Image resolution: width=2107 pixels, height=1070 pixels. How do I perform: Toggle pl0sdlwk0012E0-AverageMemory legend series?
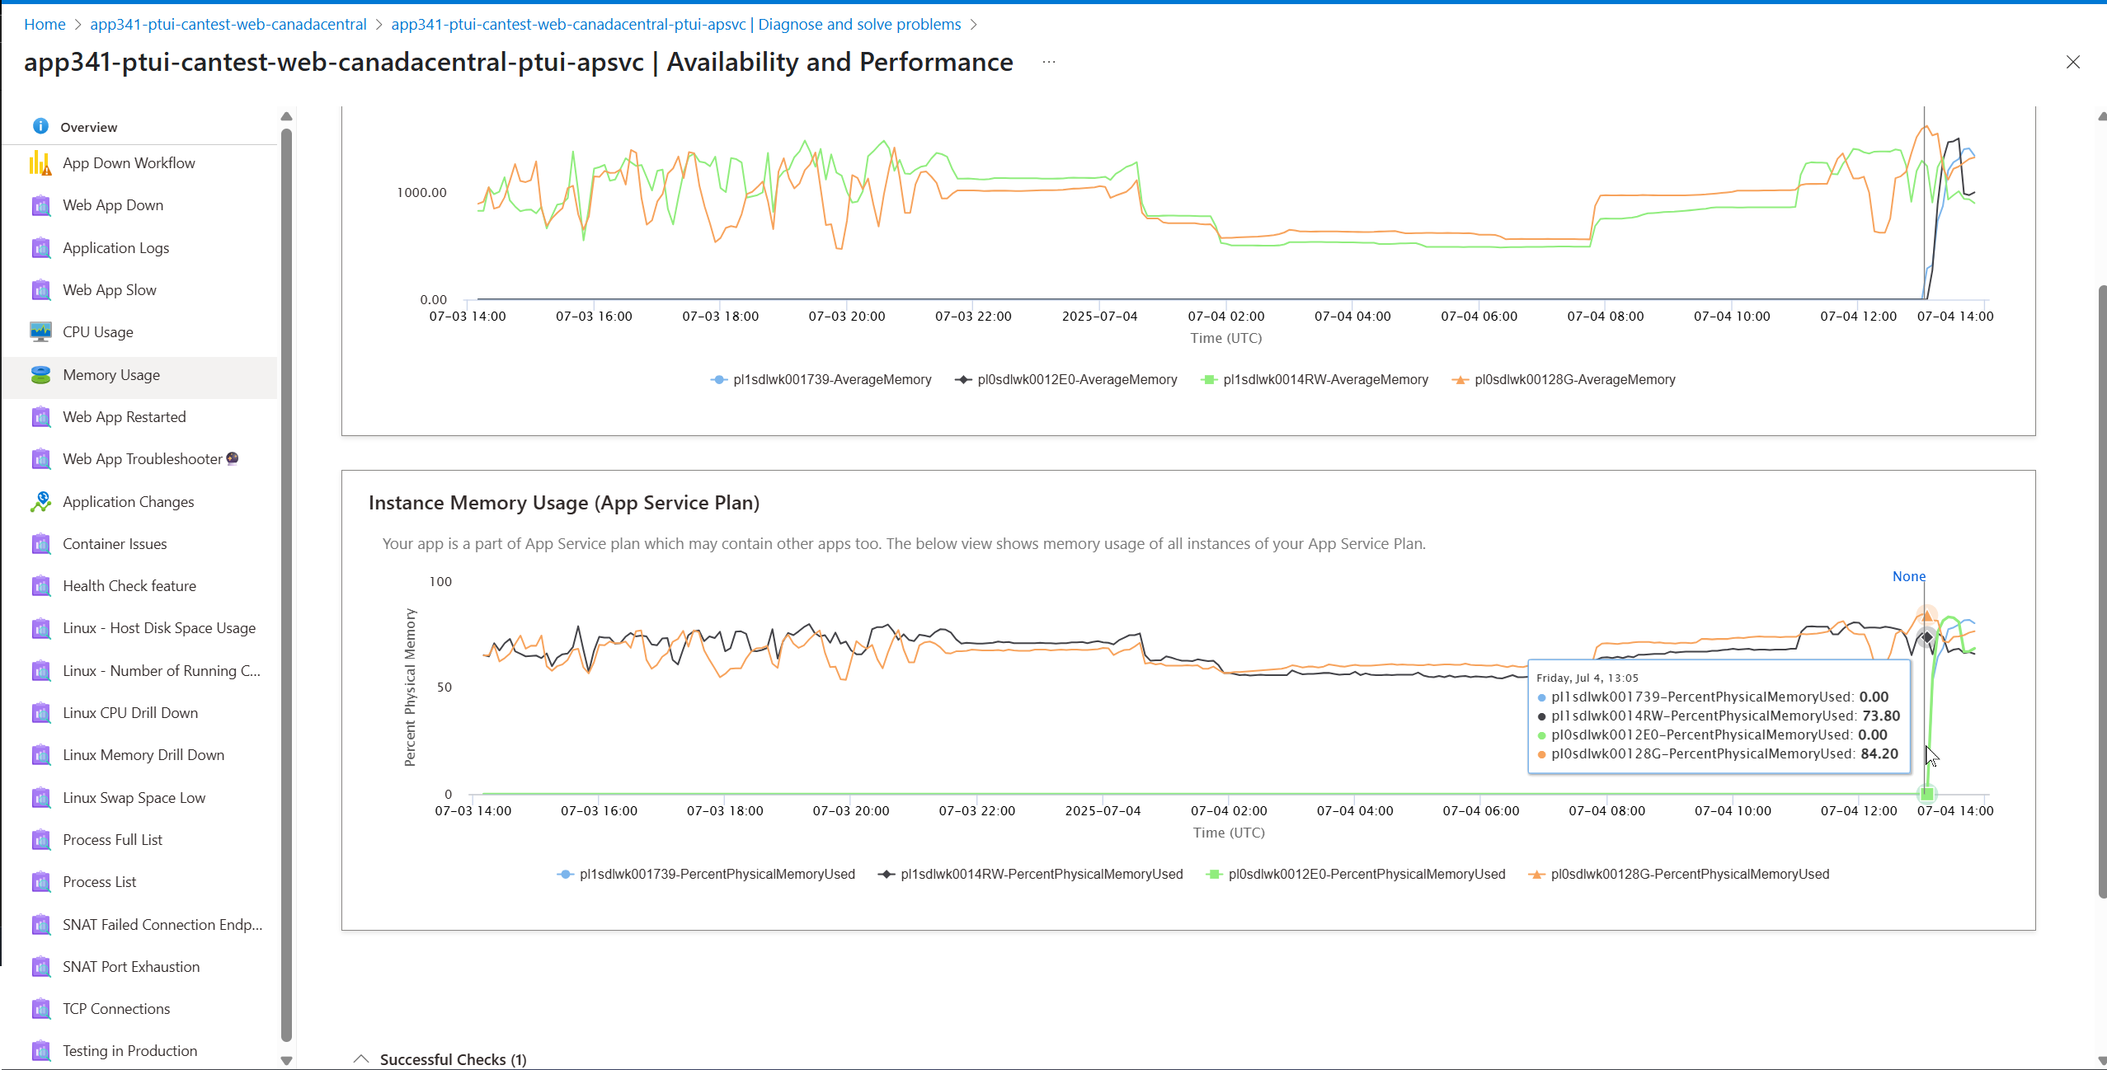pos(1065,379)
